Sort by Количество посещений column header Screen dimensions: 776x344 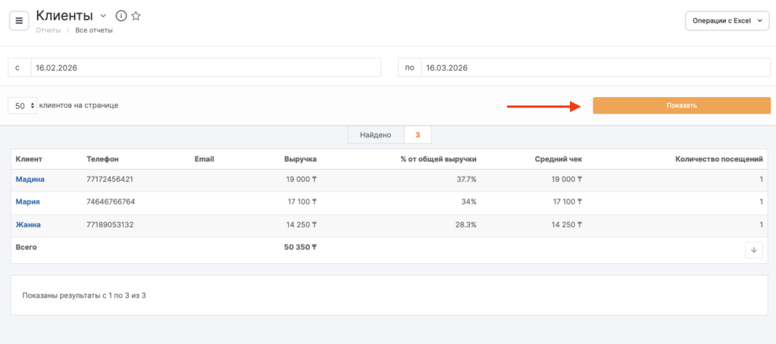718,159
